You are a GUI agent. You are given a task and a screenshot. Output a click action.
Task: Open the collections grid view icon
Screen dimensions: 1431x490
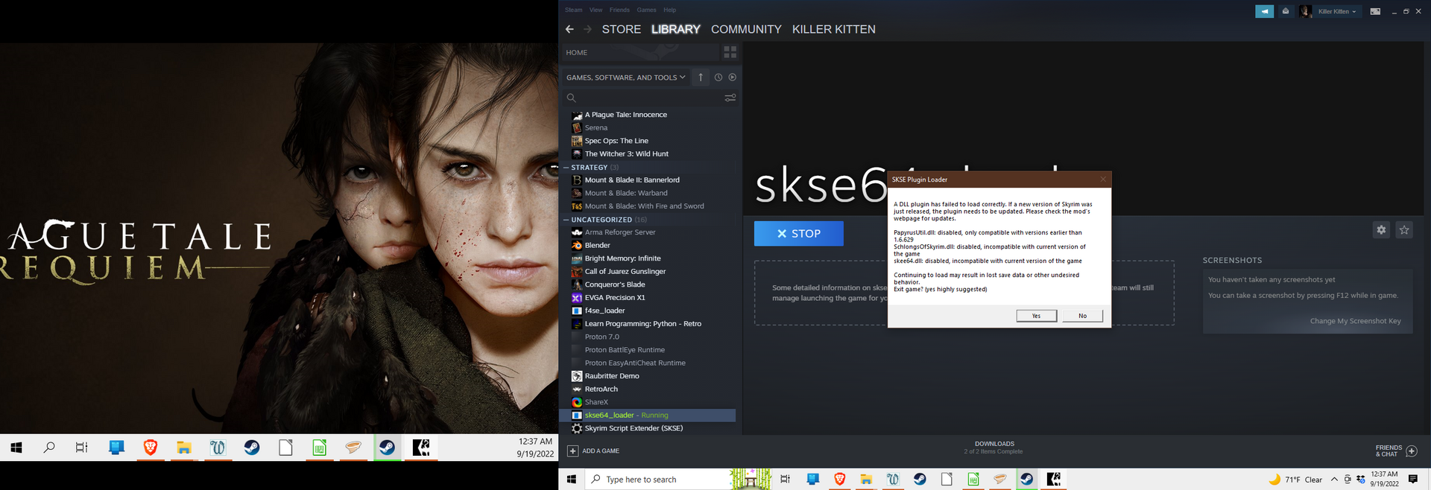pos(730,52)
